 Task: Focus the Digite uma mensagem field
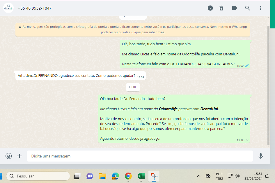tap(140, 156)
